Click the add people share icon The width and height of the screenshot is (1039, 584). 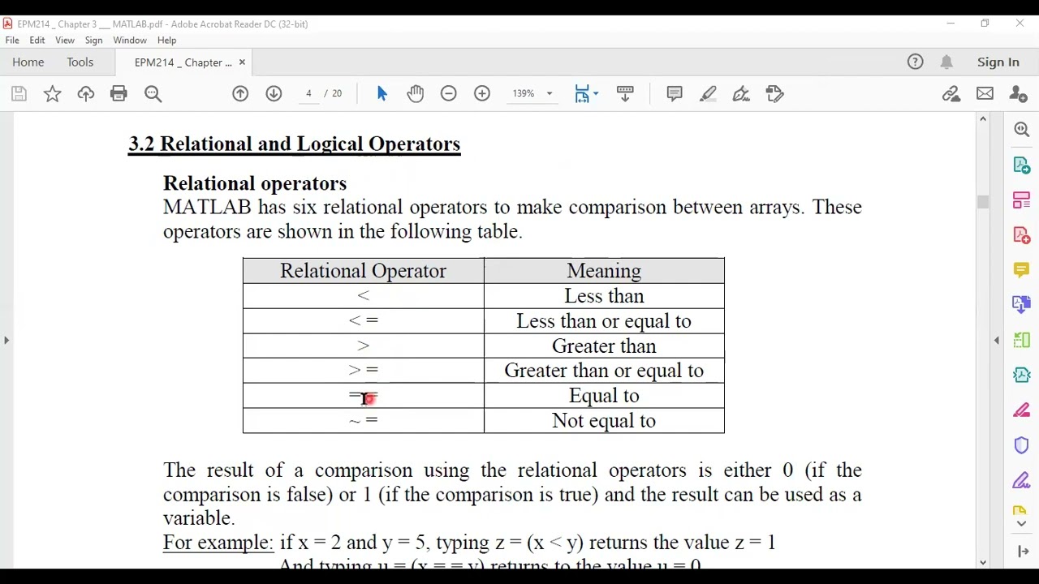[x=1018, y=94]
